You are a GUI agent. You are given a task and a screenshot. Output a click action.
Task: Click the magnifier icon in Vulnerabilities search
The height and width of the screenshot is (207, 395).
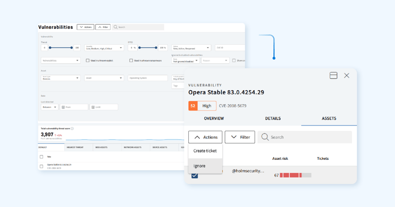point(115,27)
